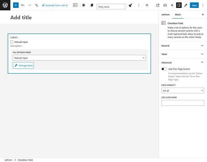Focus the field_name input in toolbar

111,7
